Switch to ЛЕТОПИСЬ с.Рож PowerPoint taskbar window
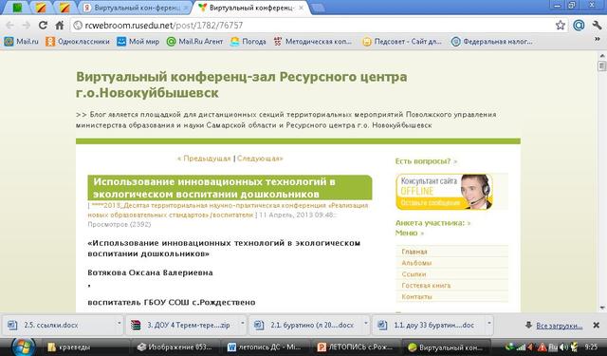This screenshot has width=607, height=356. coord(357,347)
